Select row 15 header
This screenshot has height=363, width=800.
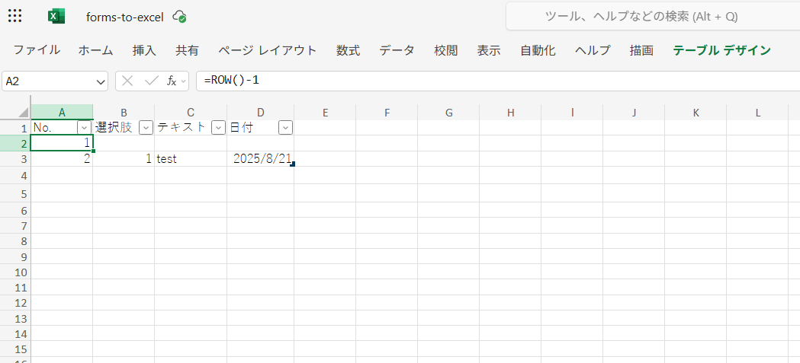[x=15, y=349]
